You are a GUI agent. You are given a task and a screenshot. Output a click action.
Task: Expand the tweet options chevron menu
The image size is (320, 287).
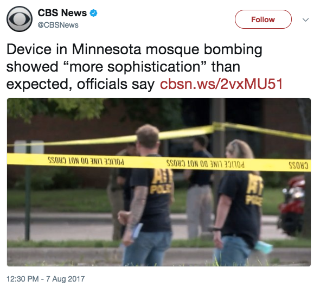(305, 20)
